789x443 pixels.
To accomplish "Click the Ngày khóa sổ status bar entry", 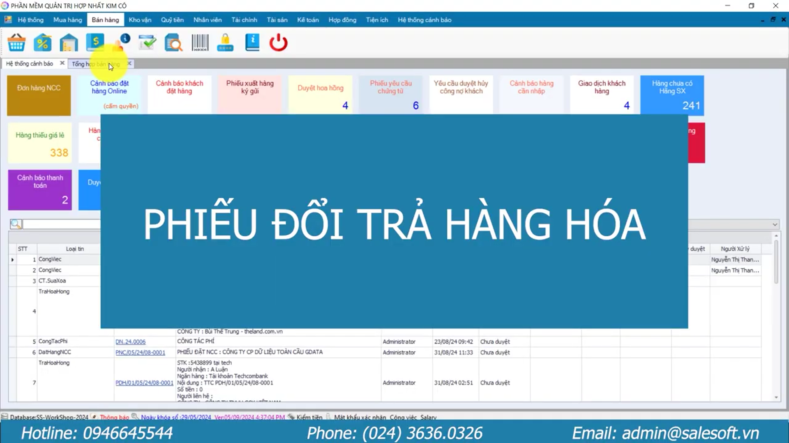I will click(176, 417).
